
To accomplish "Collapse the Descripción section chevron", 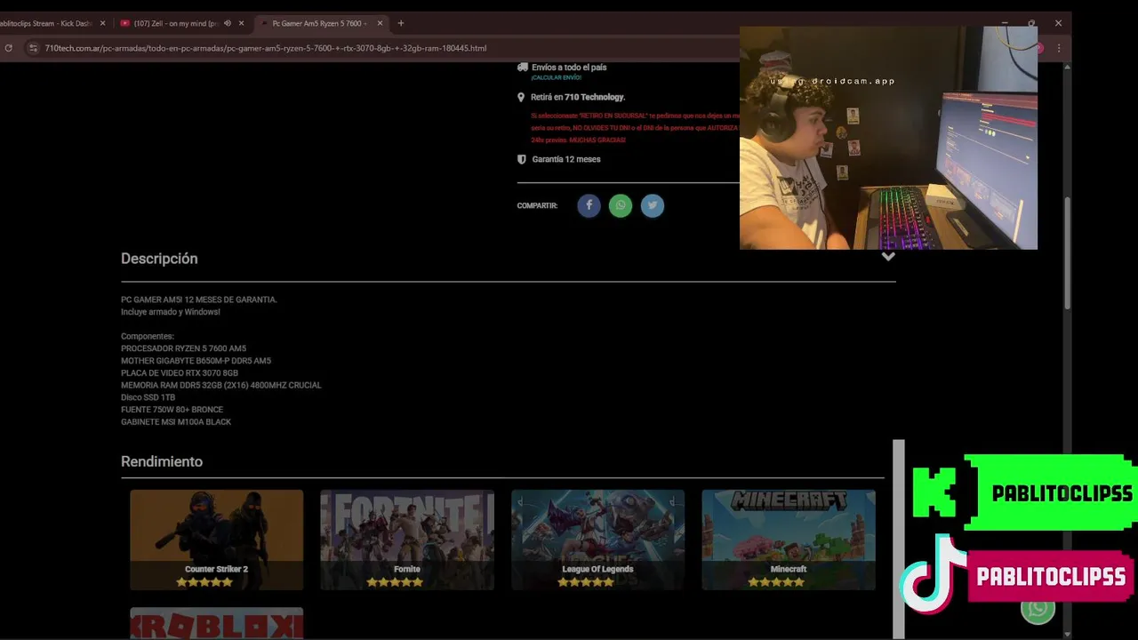I will point(887,257).
